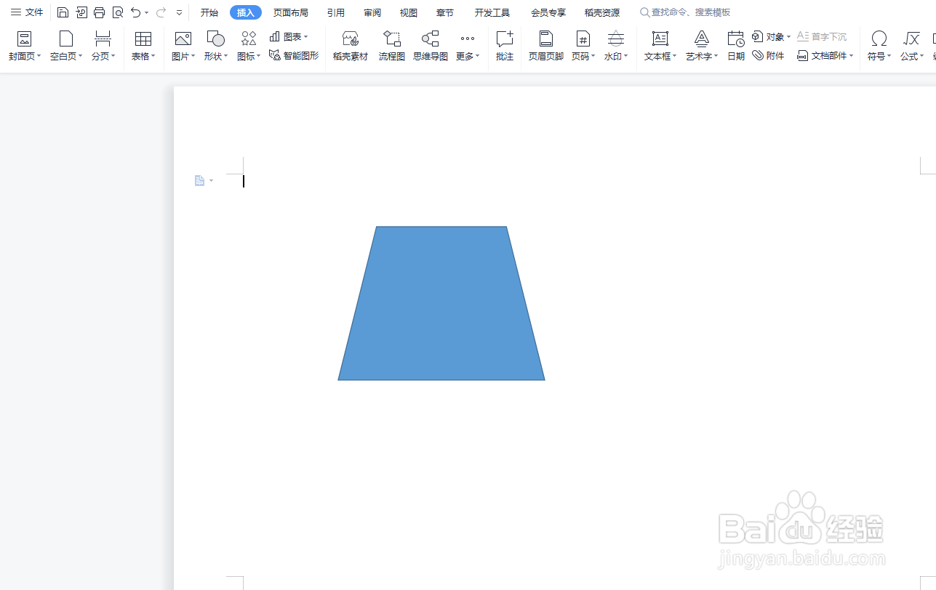Open the 表格 table inserter

[x=143, y=46]
